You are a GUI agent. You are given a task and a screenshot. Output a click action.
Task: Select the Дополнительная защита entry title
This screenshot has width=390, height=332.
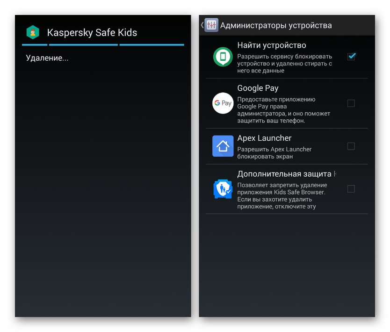click(286, 174)
